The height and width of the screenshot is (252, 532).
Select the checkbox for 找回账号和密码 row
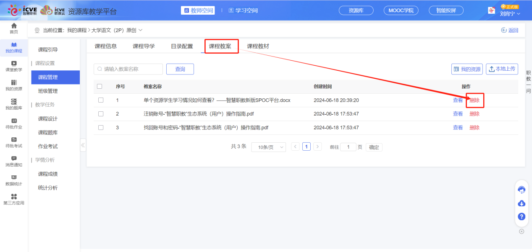[x=101, y=127]
